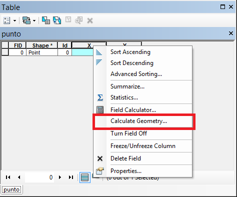Go to the previous record

pyautogui.click(x=19, y=177)
